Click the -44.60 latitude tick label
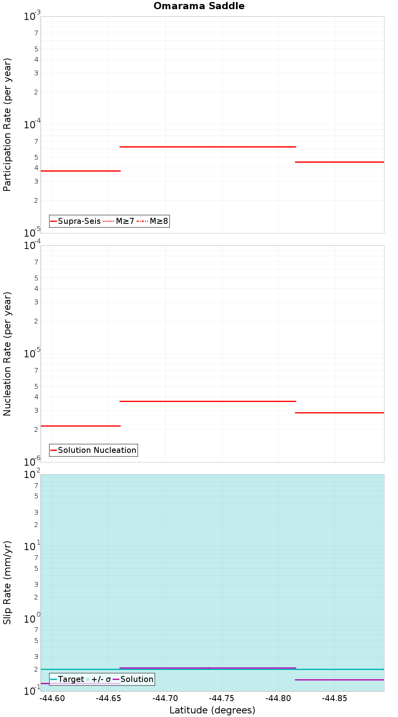Screen dimensions: 398x717 pos(53,698)
